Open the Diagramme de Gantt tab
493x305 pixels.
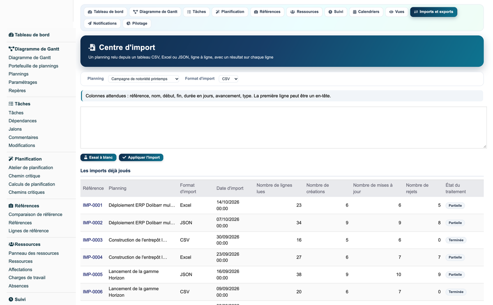(155, 12)
